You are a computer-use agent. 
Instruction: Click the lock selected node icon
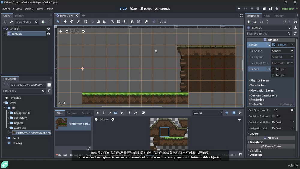(x=132, y=22)
